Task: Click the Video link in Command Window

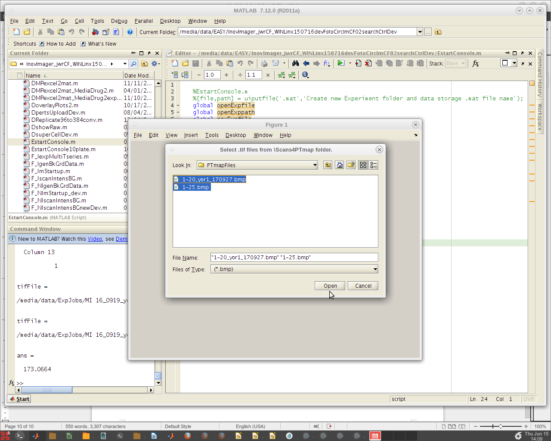Action: coord(95,239)
